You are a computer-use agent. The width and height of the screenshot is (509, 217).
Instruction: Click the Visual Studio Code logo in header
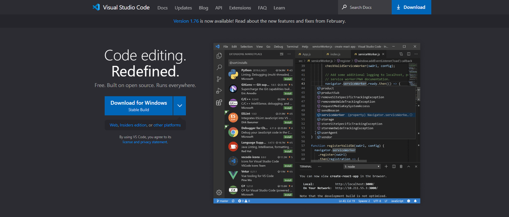96,7
